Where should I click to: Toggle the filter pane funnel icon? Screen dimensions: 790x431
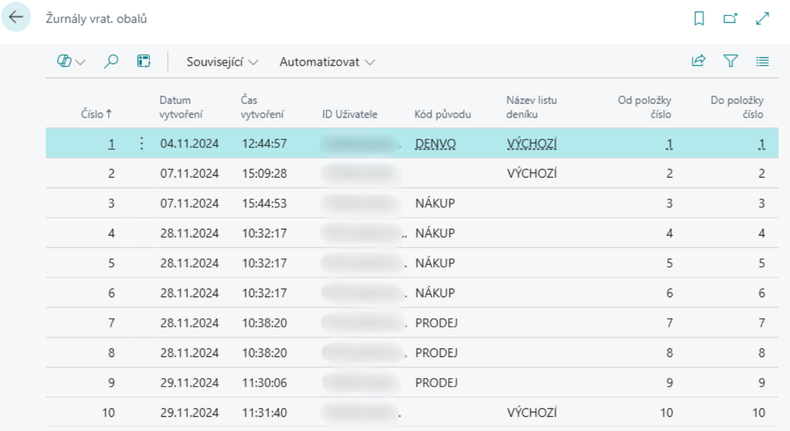click(731, 61)
